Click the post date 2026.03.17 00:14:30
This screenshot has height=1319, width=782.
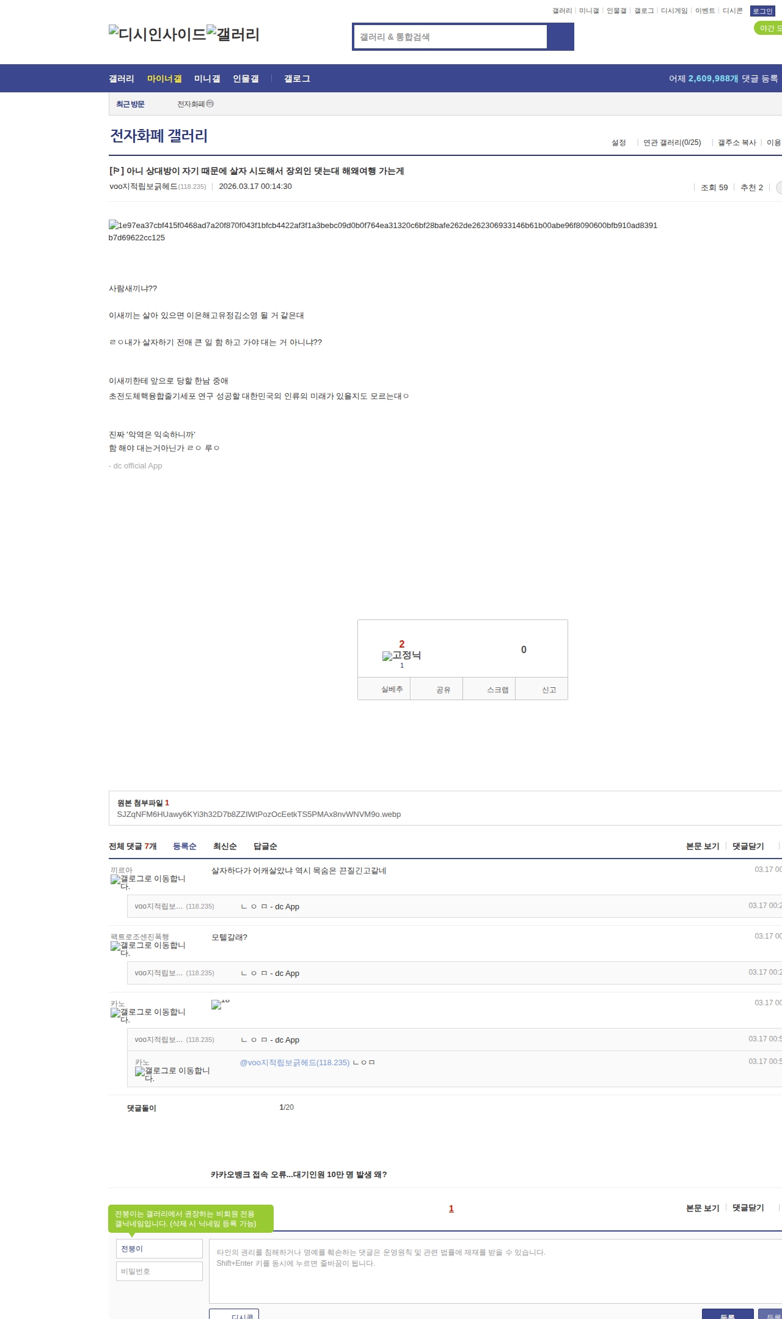[x=255, y=187]
